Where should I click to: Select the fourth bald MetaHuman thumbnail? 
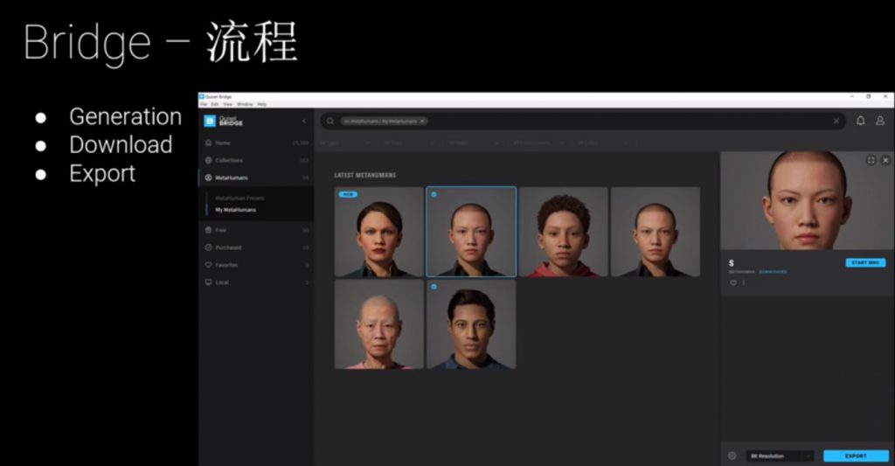click(x=656, y=232)
